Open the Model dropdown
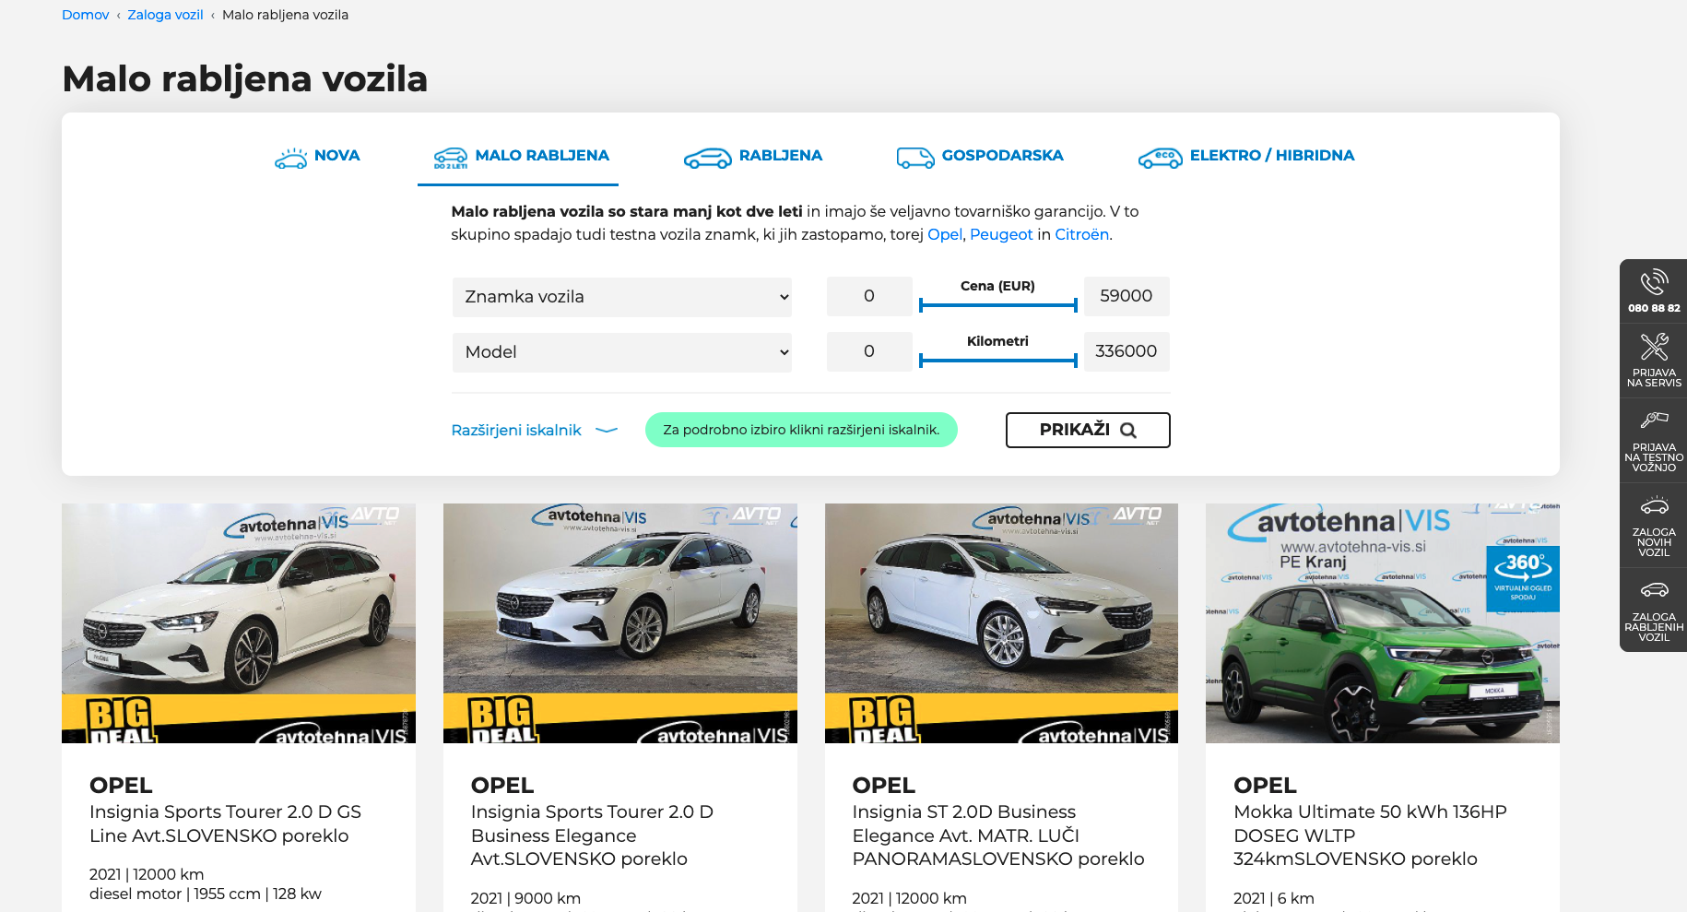 [621, 351]
